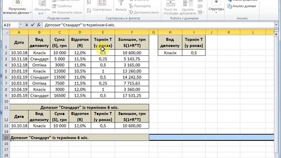Click the Термін Т header in column I
This screenshot has height=158, width=281.
[194, 43]
